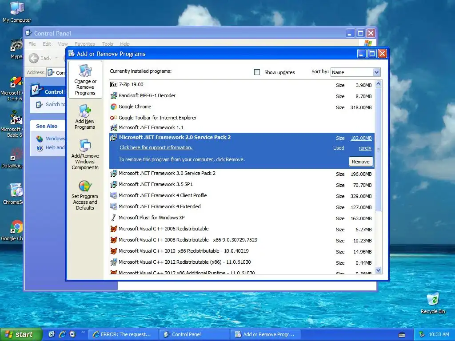The height and width of the screenshot is (341, 455).
Task: Click .NET Framework 3.0 Service Pack 2 icon
Action: (x=114, y=174)
